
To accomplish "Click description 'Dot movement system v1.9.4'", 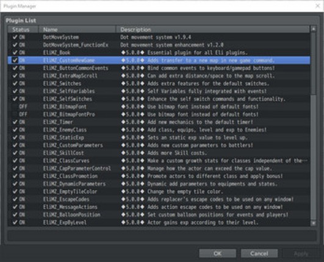I will coord(156,37).
